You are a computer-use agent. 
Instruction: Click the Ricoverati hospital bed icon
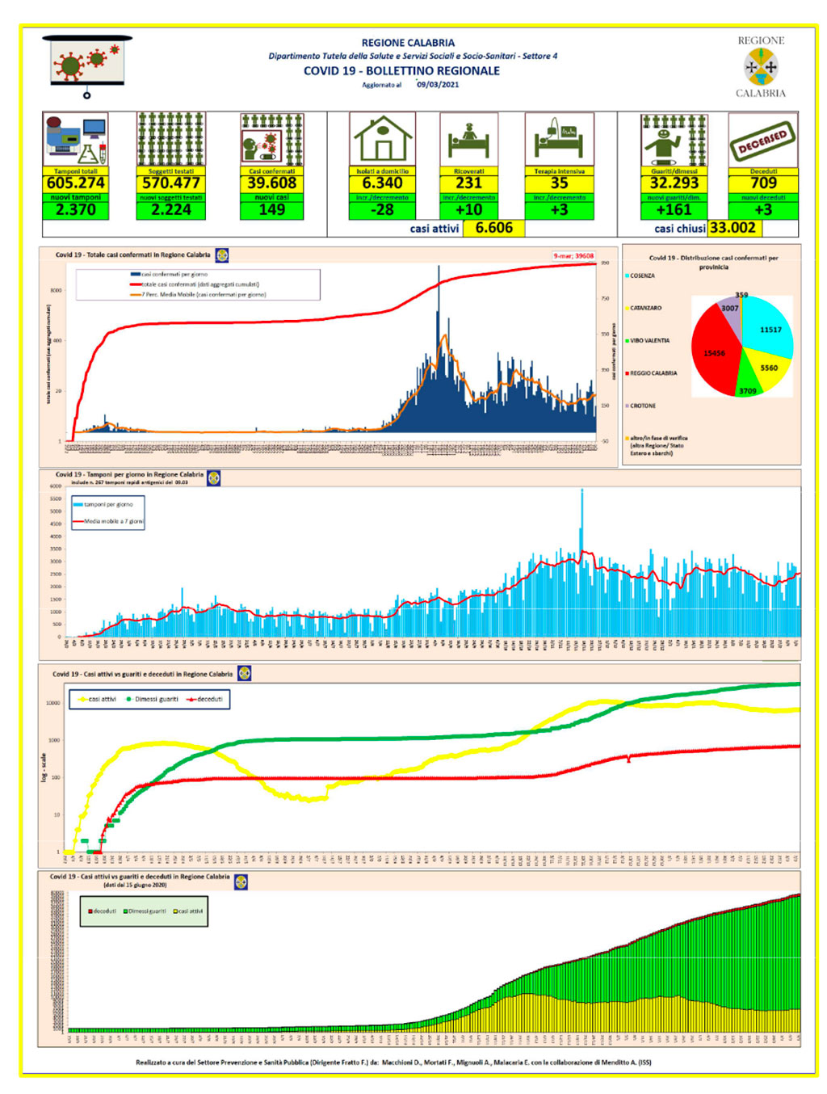pyautogui.click(x=469, y=139)
